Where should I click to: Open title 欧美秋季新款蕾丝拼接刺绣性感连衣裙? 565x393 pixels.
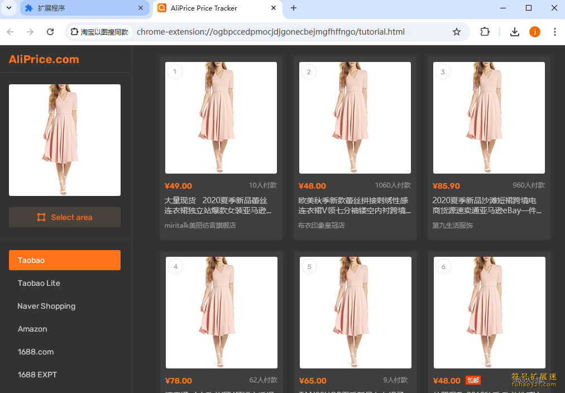pyautogui.click(x=355, y=205)
